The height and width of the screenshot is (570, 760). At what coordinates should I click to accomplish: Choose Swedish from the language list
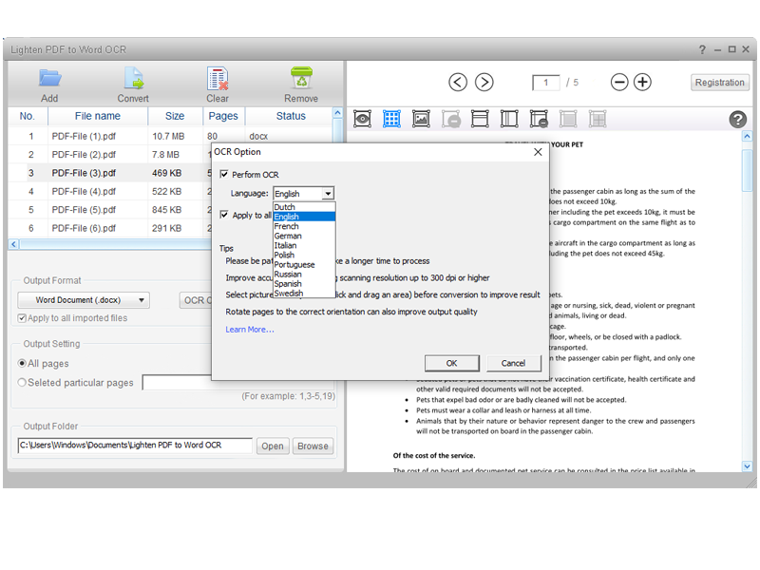click(x=304, y=294)
